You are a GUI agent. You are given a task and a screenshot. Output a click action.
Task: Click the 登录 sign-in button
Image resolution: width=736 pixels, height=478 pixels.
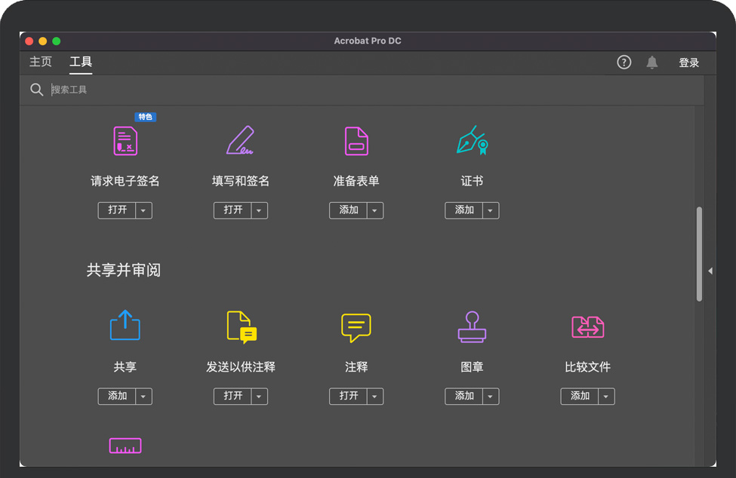coord(688,63)
